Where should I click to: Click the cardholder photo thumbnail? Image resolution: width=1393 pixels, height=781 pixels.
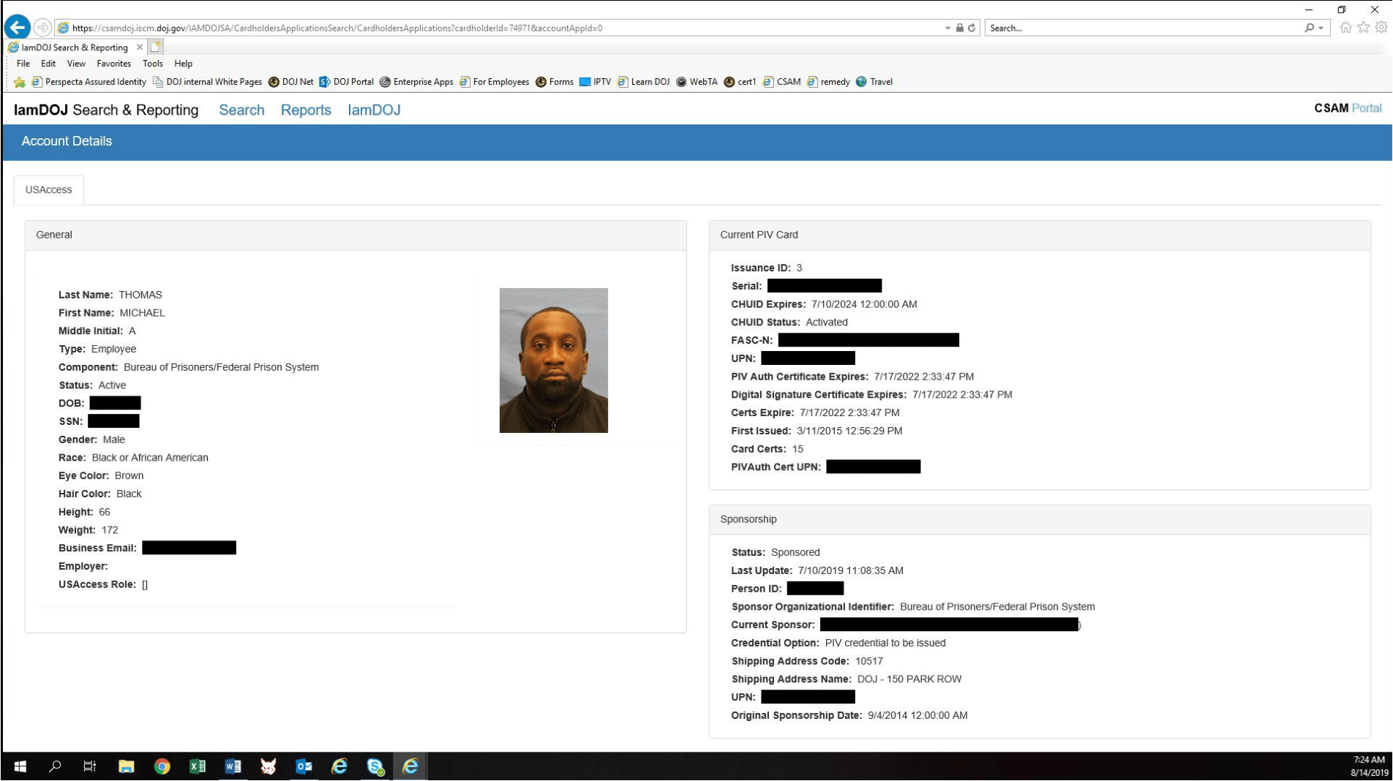[x=553, y=360]
